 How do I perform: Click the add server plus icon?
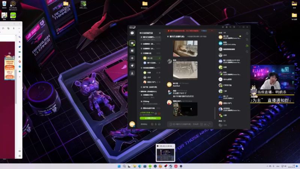(x=132, y=58)
